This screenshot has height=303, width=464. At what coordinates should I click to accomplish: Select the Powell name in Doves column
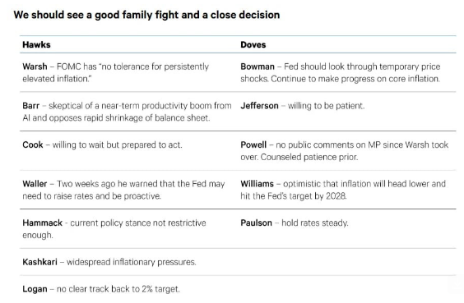click(253, 145)
